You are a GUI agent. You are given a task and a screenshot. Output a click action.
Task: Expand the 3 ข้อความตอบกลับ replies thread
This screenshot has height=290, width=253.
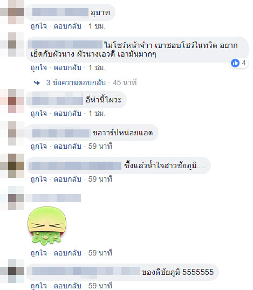coord(76,82)
